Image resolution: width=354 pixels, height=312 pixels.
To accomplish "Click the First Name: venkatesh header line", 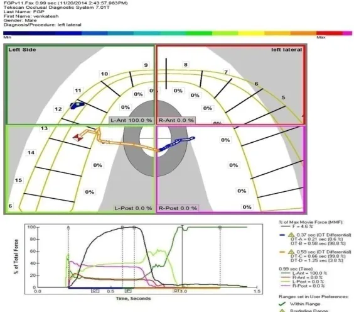I will [31, 16].
